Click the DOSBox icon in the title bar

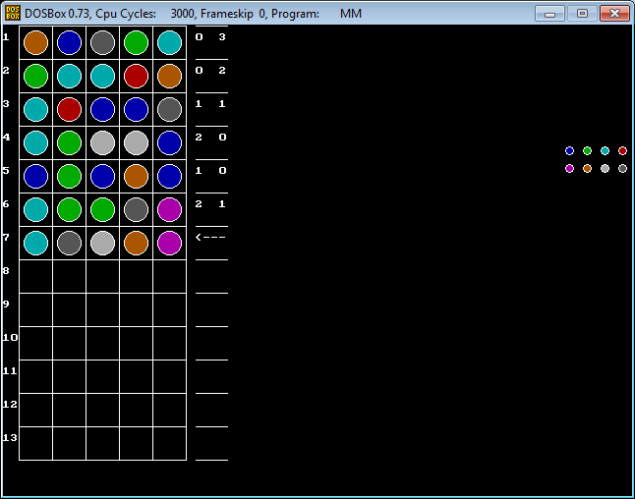pos(13,14)
